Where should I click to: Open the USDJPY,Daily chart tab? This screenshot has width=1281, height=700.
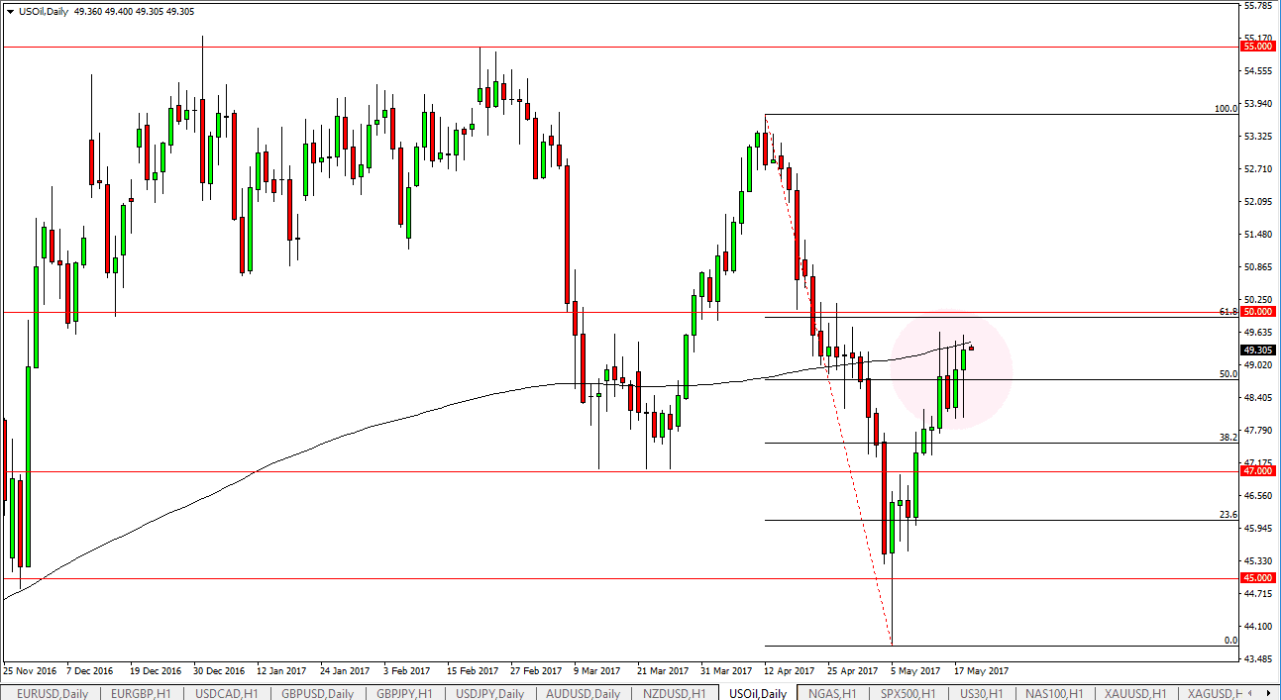489,693
